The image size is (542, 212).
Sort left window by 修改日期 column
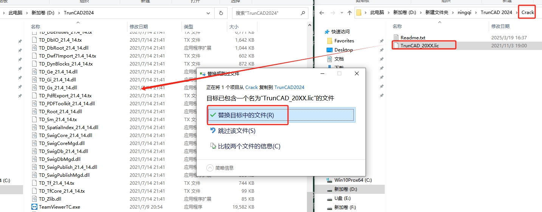point(139,26)
